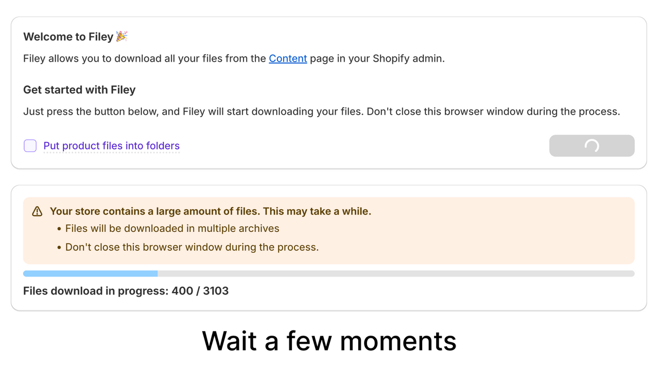Click the 'Don't close this browser window' bullet
The image size is (659, 370).
(192, 247)
